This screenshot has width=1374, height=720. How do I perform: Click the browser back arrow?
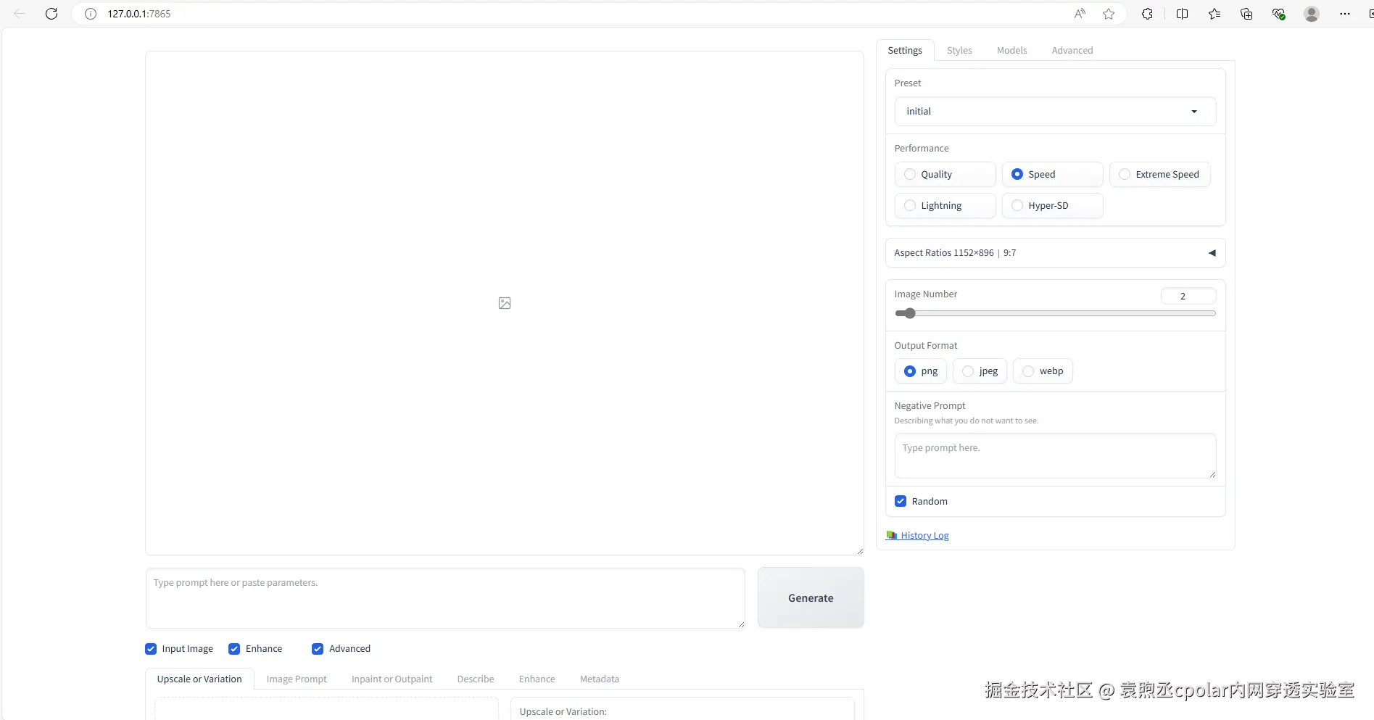20,14
